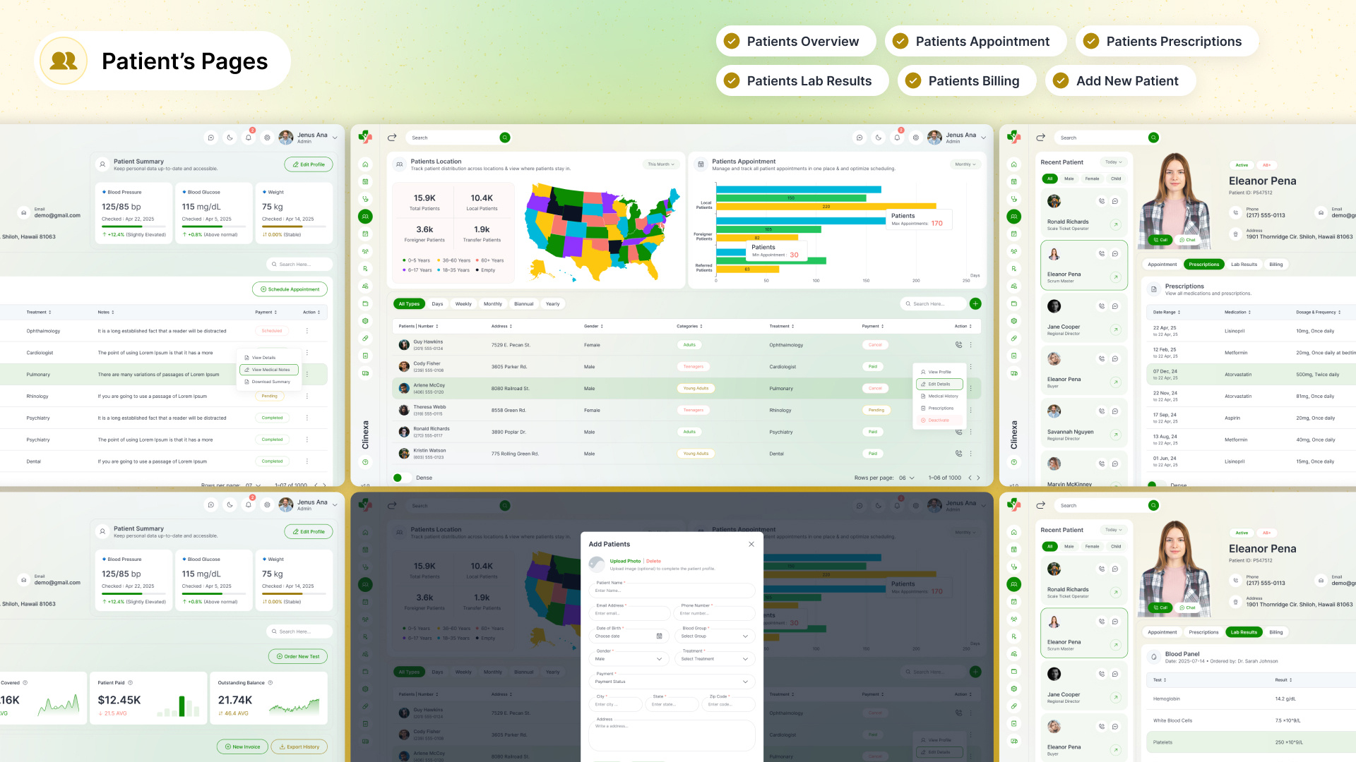Image resolution: width=1356 pixels, height=762 pixels.
Task: Select the home icon in the sidebar
Action: 365,164
